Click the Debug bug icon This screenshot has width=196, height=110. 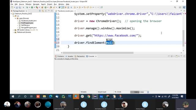(27, 7)
